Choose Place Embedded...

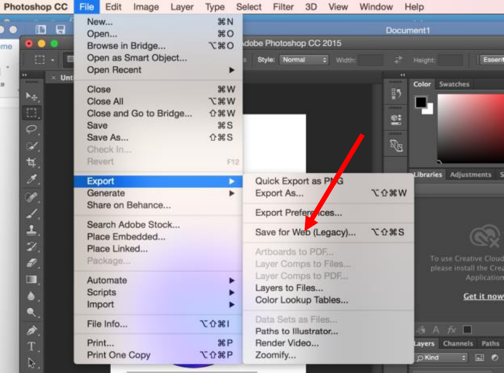158,237
